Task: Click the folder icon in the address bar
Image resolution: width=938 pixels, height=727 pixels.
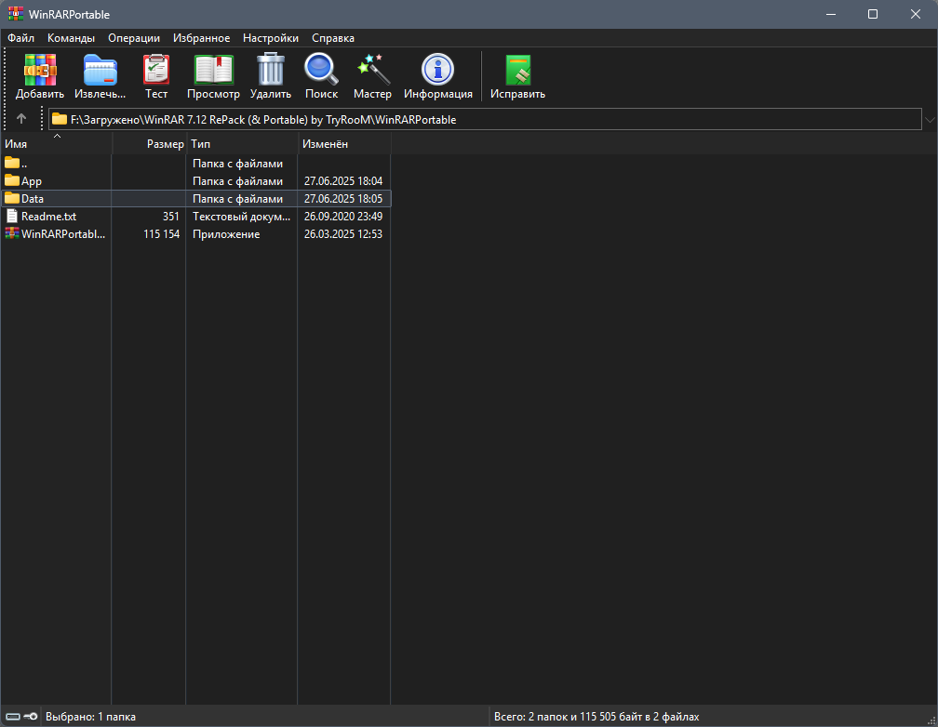Action: tap(60, 119)
